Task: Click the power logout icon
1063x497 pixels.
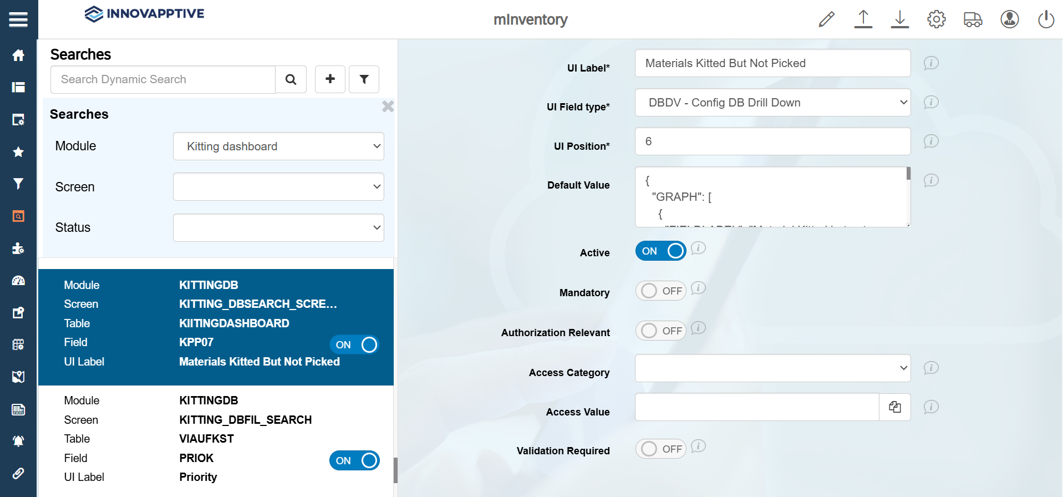Action: tap(1046, 19)
